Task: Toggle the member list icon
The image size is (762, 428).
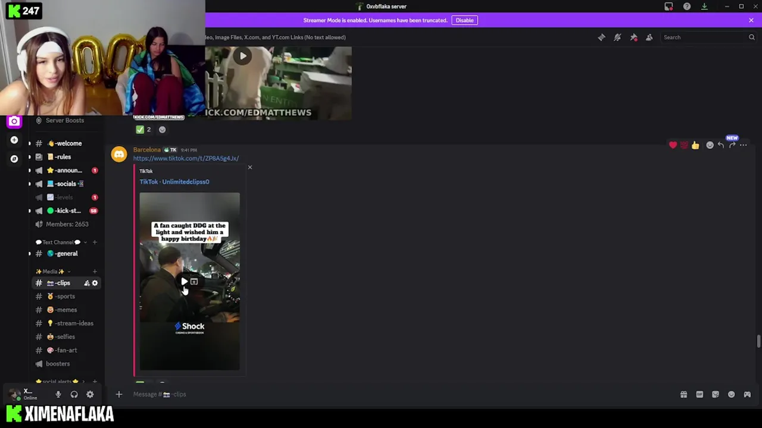Action: [x=649, y=37]
